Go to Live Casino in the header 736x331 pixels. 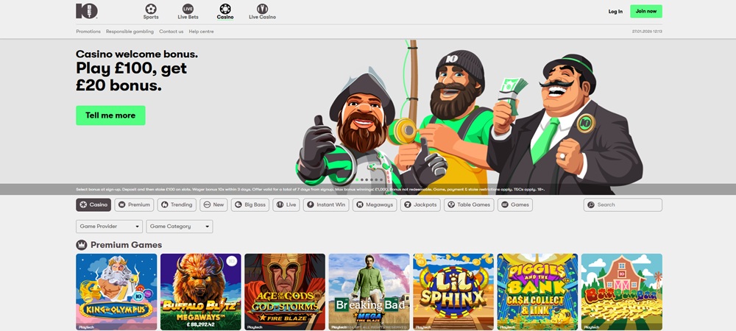[x=263, y=11]
